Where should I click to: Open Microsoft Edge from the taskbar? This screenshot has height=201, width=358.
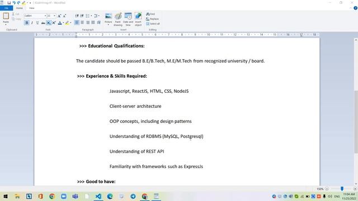pos(110,196)
